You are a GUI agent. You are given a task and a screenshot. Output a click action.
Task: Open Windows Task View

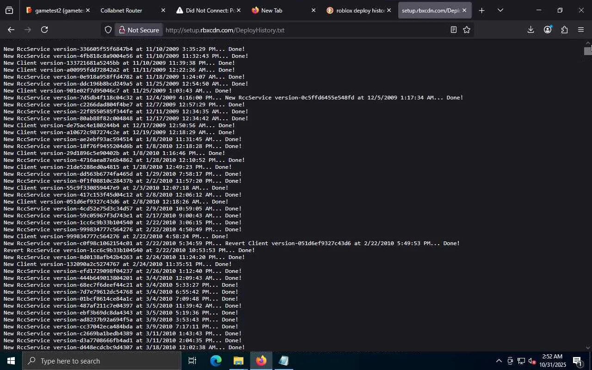point(192,361)
